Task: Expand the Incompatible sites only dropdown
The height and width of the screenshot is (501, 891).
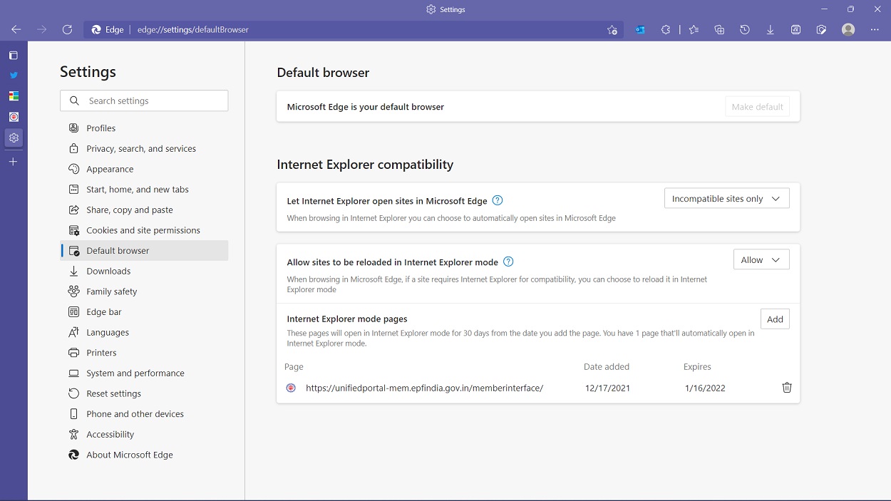Action: (x=726, y=199)
